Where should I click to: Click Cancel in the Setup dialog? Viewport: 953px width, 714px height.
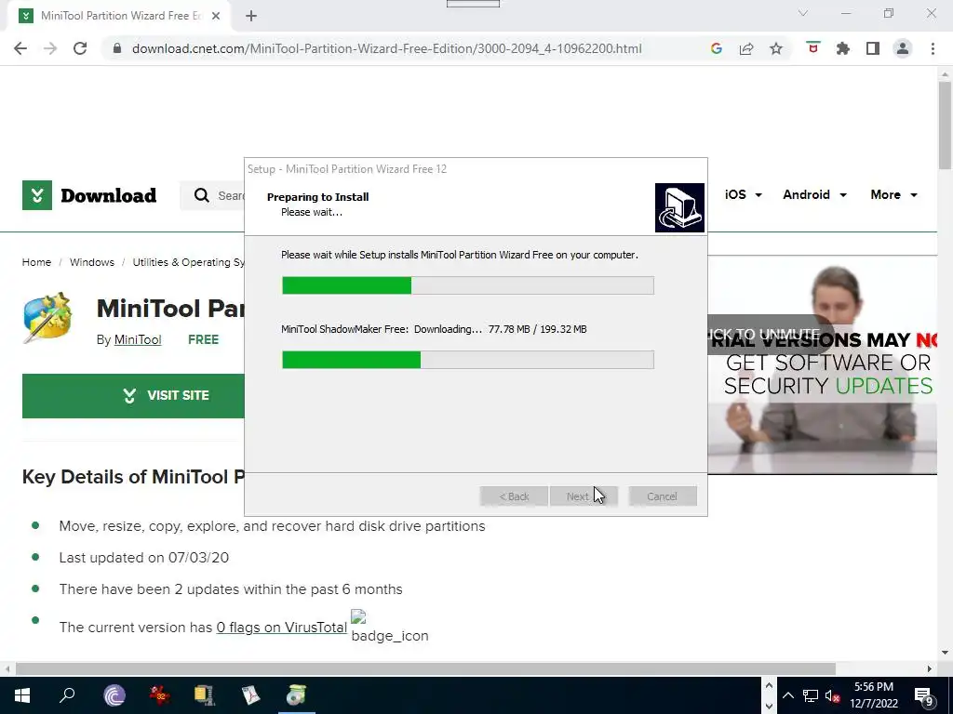point(663,496)
